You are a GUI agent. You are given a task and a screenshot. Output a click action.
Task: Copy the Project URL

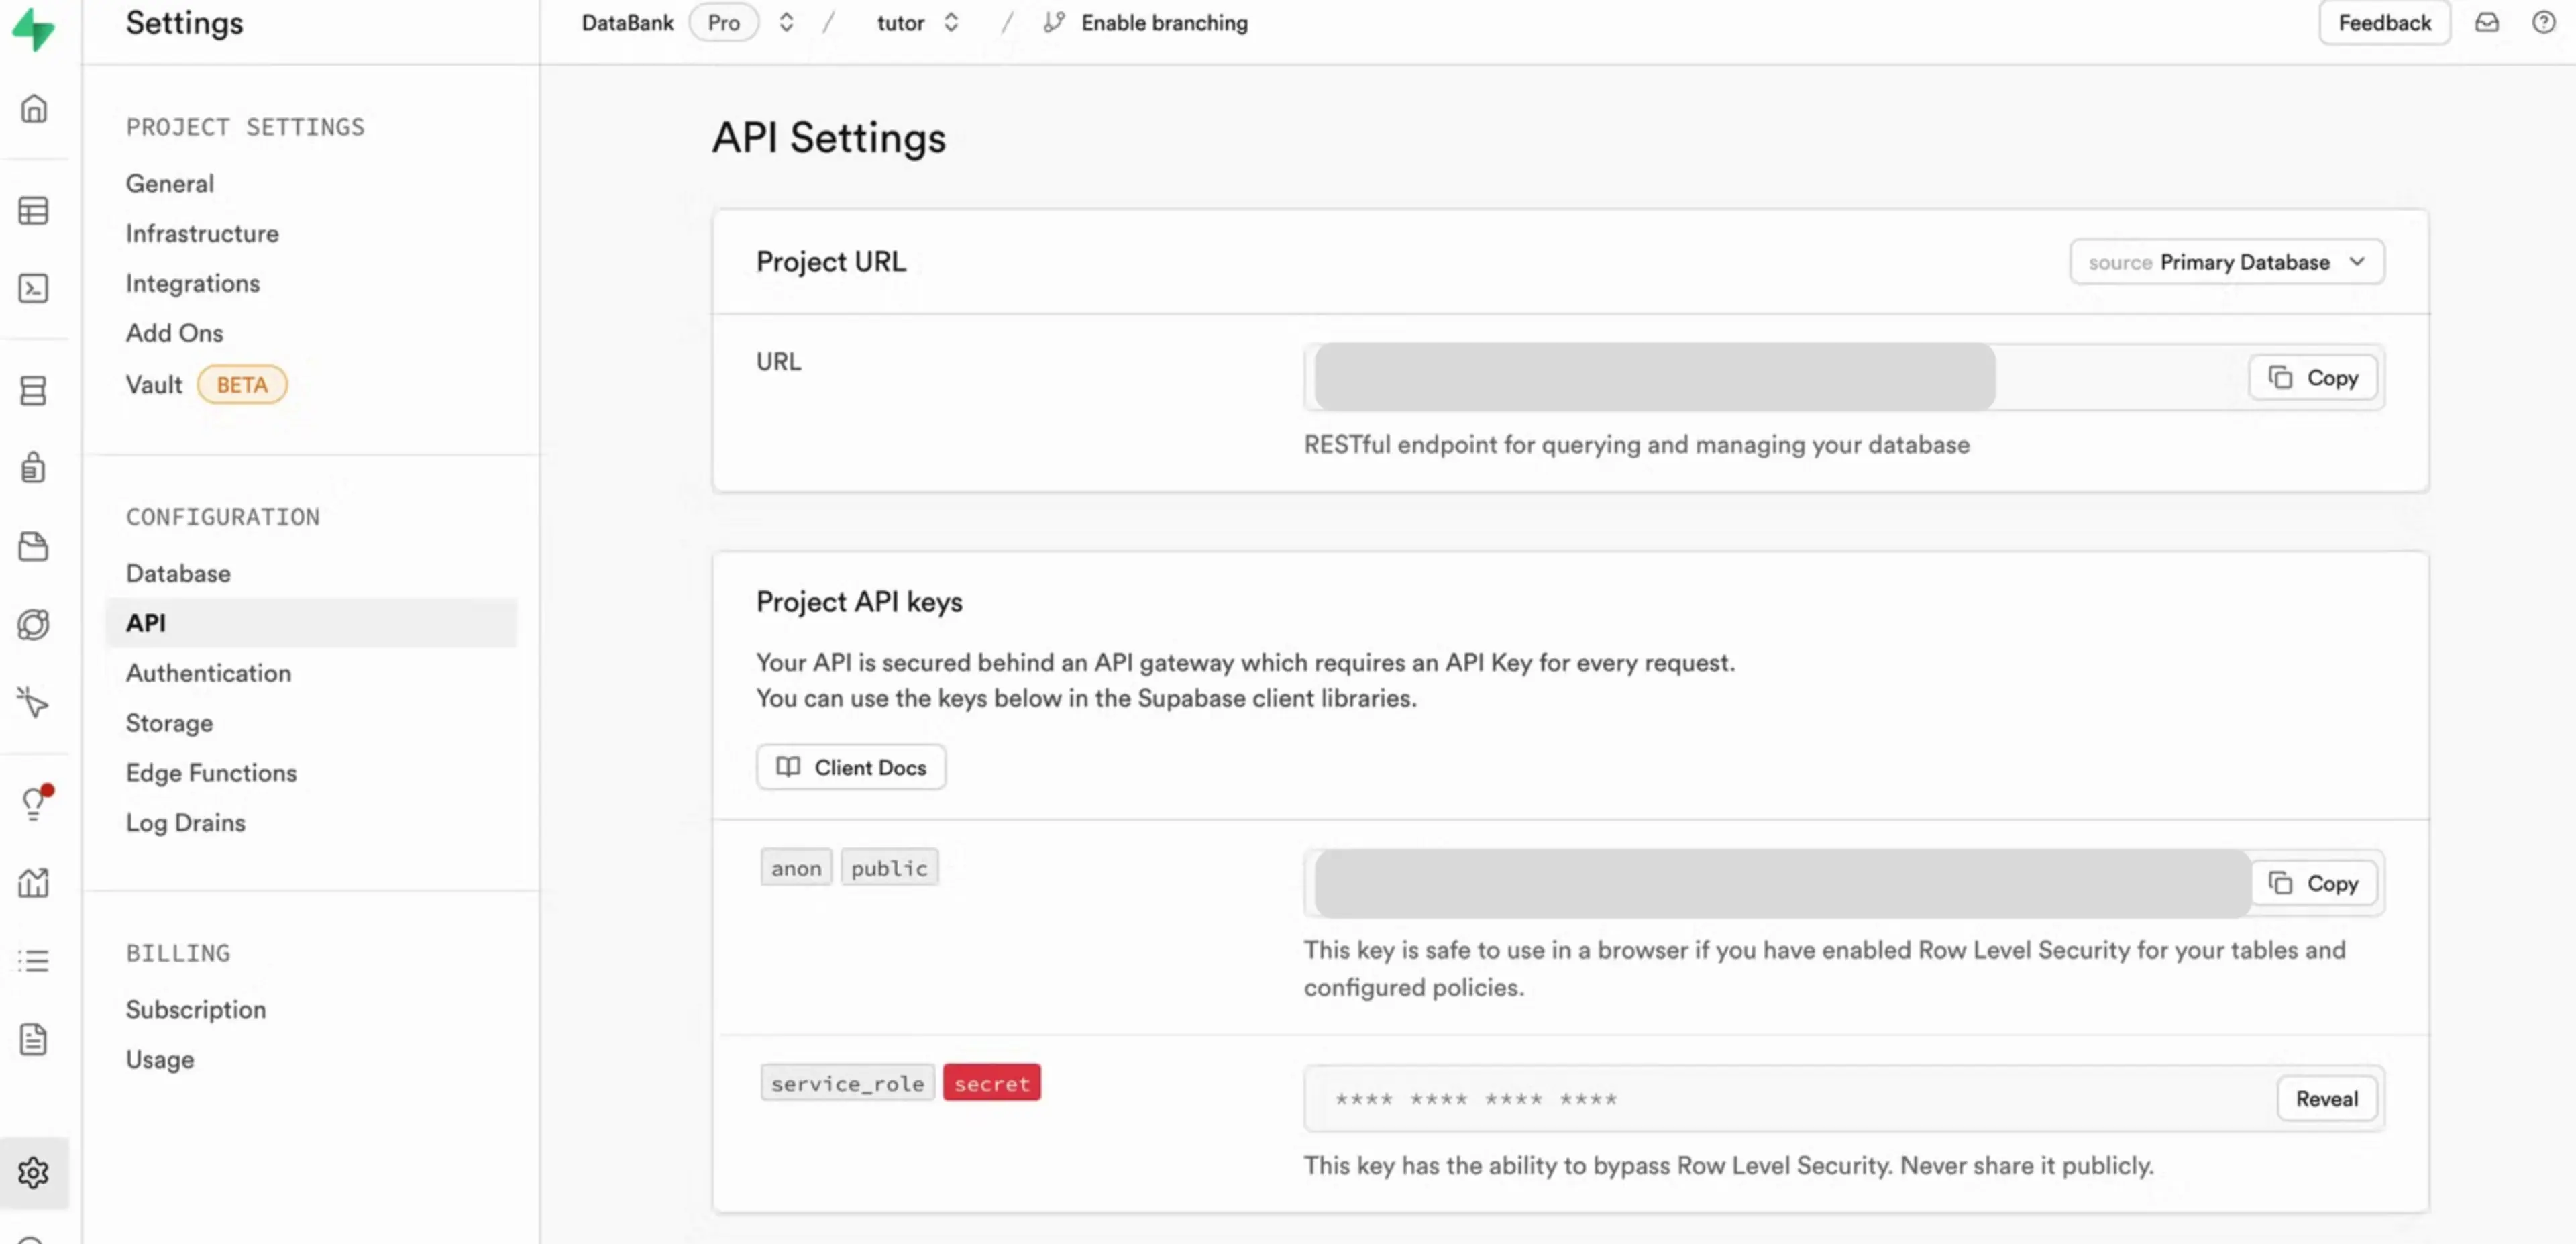coord(2316,376)
